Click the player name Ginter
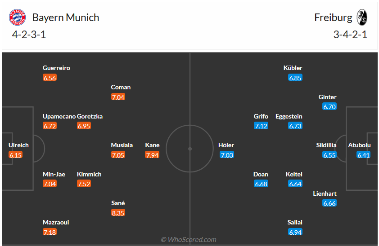Screen dimensions: 379x246 [327, 97]
